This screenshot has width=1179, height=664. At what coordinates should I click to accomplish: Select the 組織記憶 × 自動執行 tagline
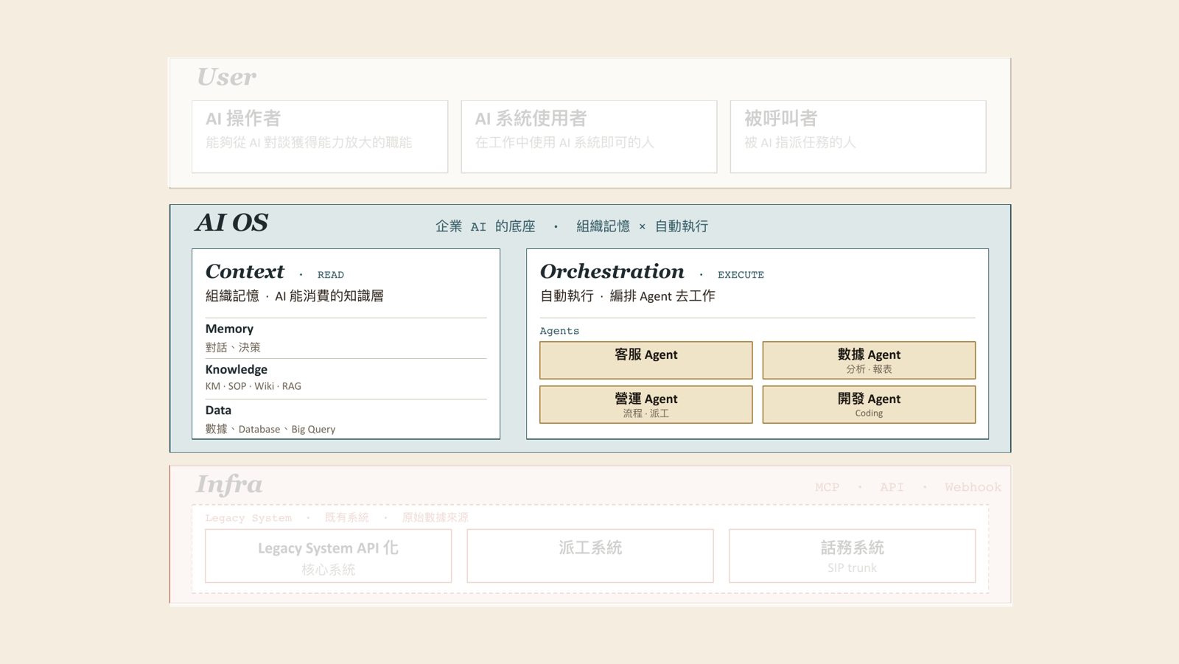click(x=642, y=227)
